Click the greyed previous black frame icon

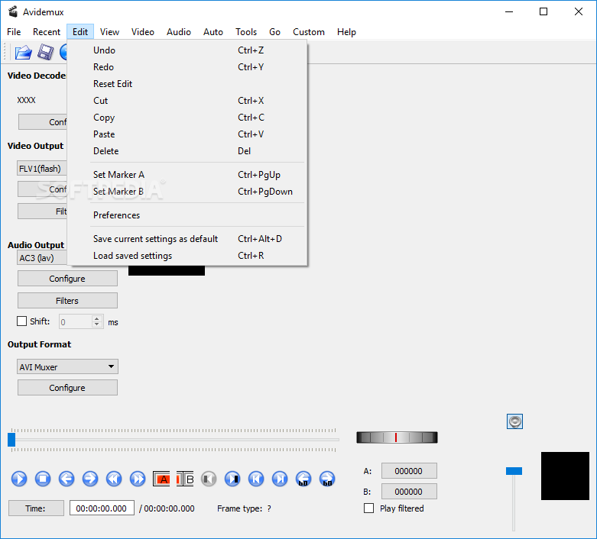tap(209, 479)
